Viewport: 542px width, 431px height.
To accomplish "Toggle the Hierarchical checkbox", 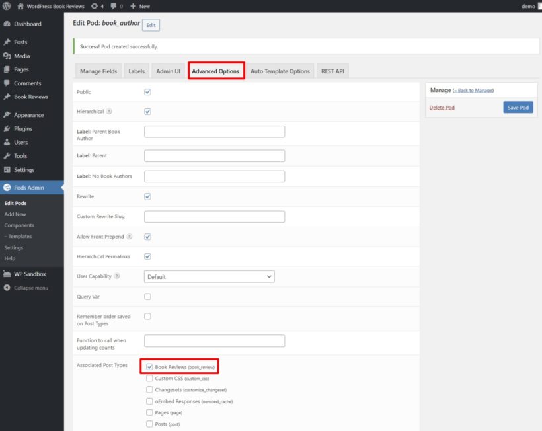I will tap(147, 111).
